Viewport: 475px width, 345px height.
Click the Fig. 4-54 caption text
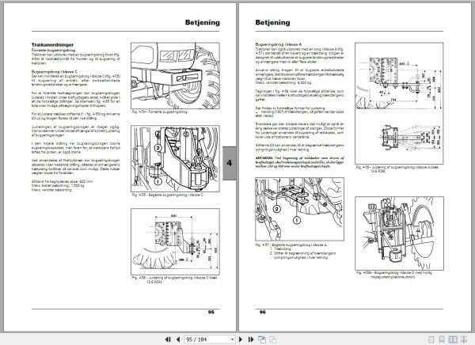[x=160, y=112]
